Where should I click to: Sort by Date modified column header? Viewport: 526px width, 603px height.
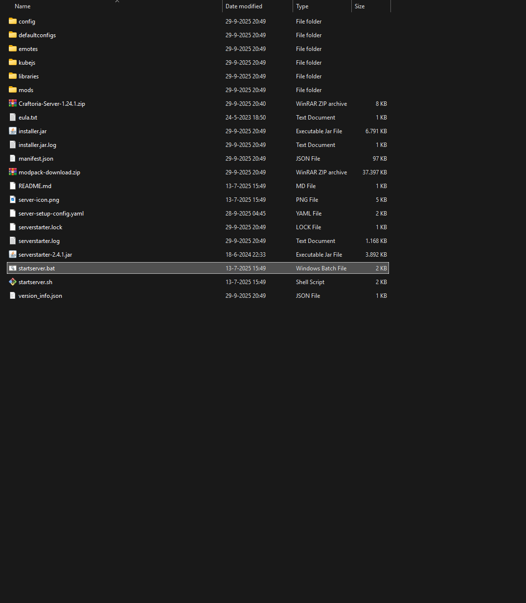[x=244, y=6]
